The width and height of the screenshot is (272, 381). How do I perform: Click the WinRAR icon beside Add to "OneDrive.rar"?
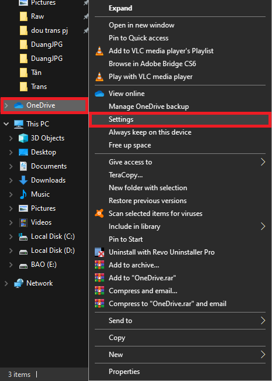coord(99,278)
